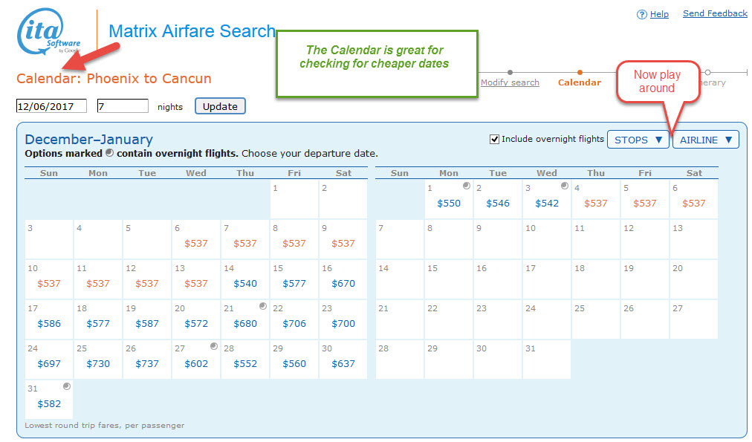Open the STOPS dropdown
The width and height of the screenshot is (752, 442).
637,139
